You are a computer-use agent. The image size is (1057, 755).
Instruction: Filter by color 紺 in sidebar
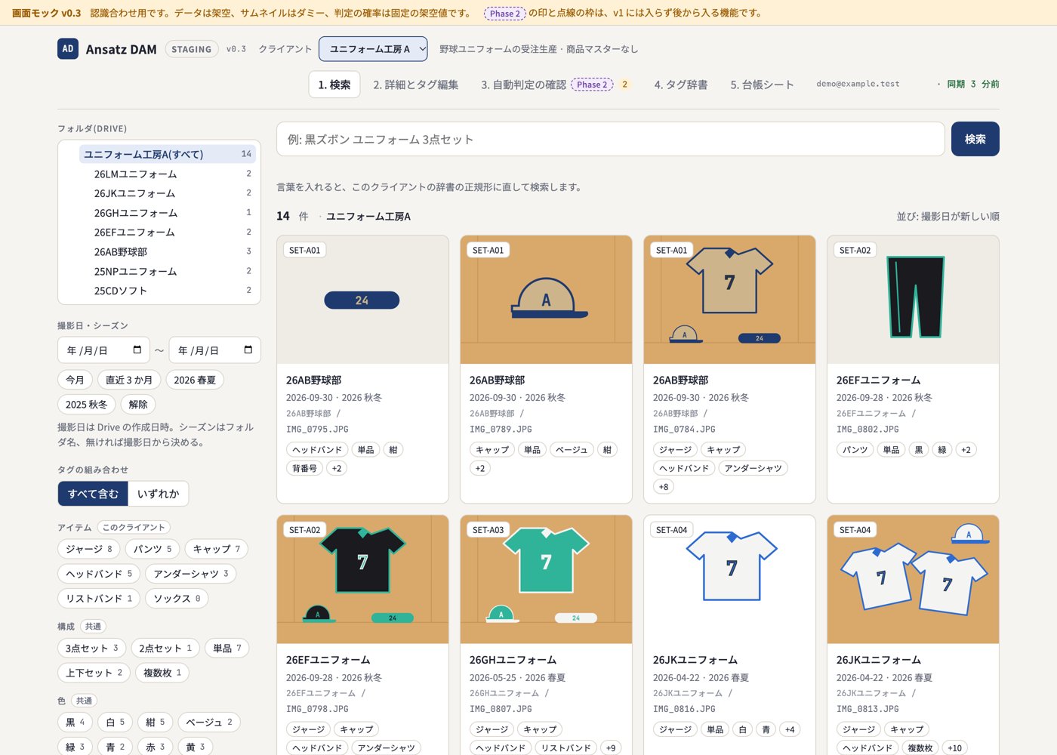click(x=156, y=723)
